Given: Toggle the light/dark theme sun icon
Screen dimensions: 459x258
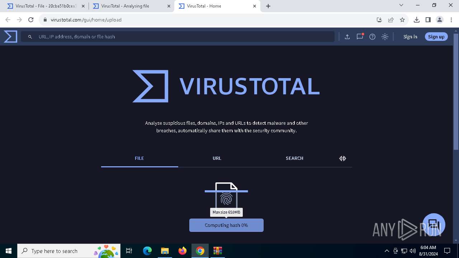Looking at the screenshot, I should click(385, 37).
